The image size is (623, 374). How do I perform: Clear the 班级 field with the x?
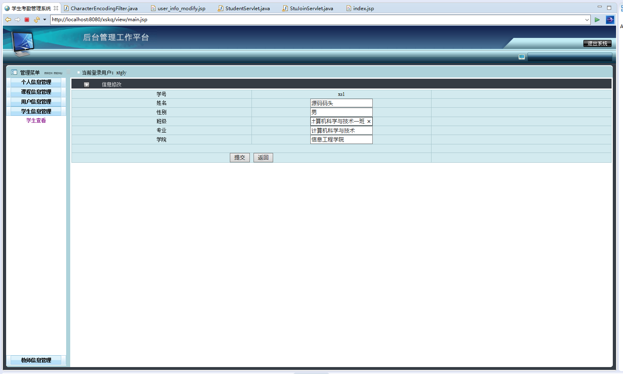tap(369, 122)
